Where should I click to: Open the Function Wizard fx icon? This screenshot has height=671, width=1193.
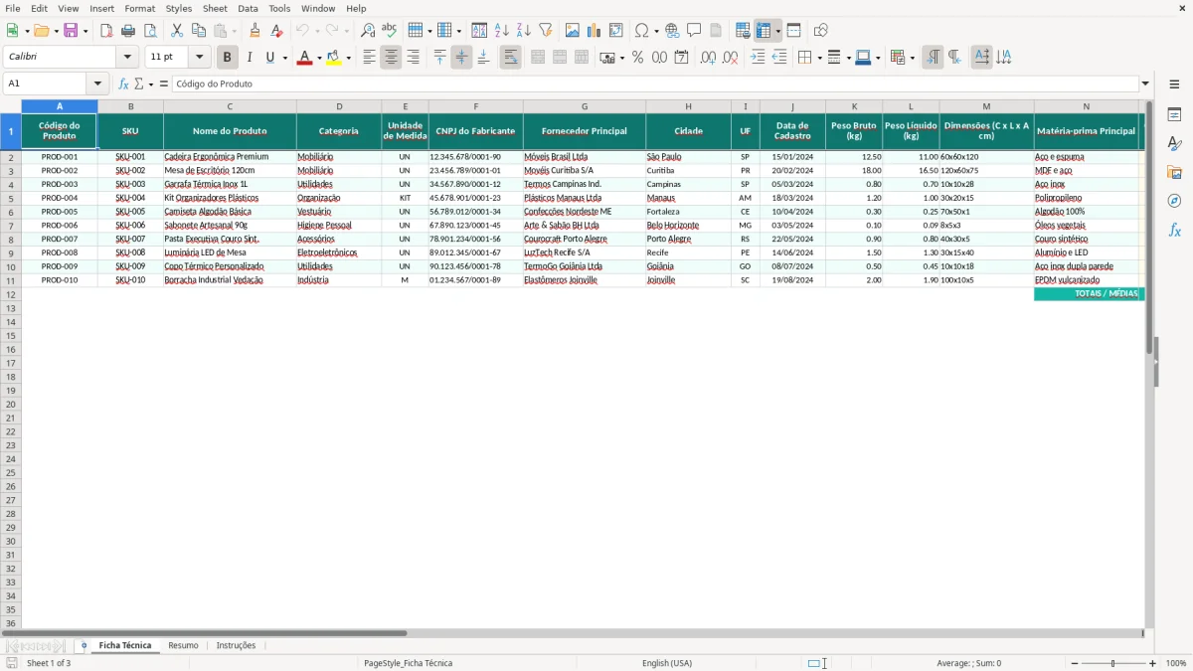click(x=123, y=84)
